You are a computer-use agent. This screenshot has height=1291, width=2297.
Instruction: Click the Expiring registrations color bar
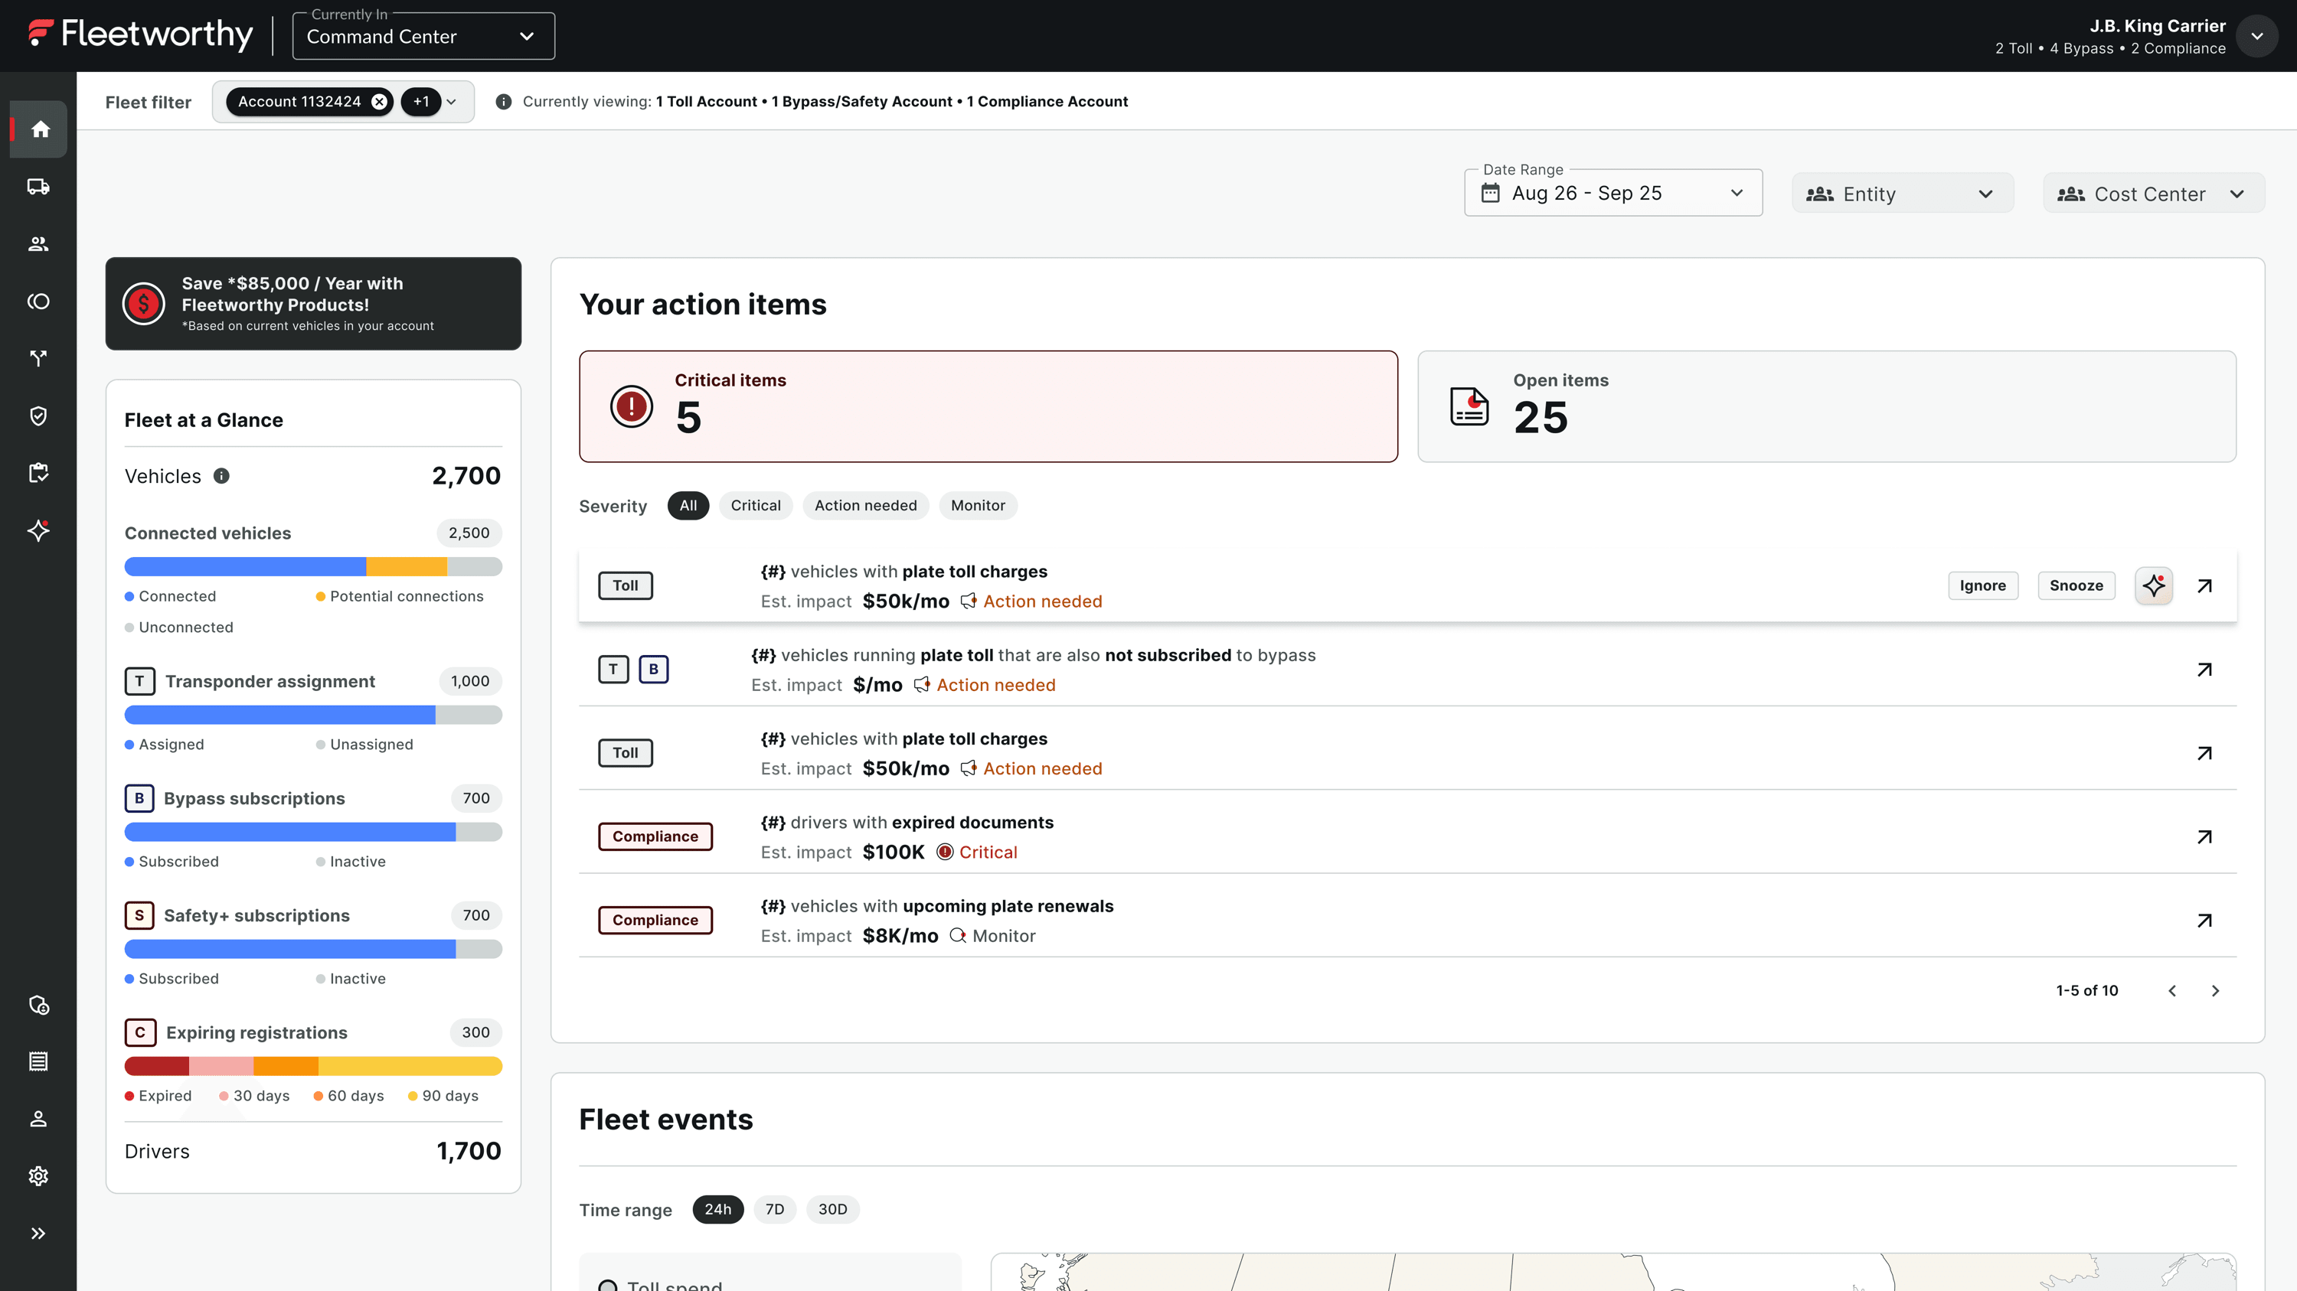point(313,1067)
